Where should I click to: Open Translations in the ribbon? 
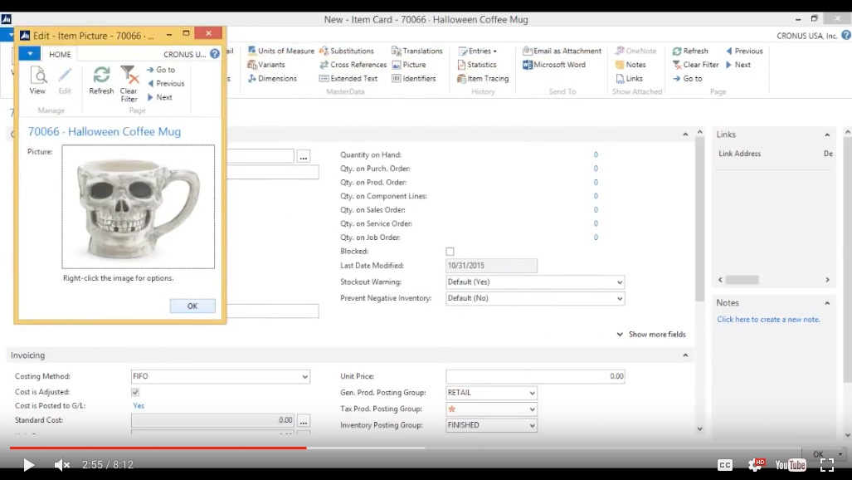coord(416,51)
